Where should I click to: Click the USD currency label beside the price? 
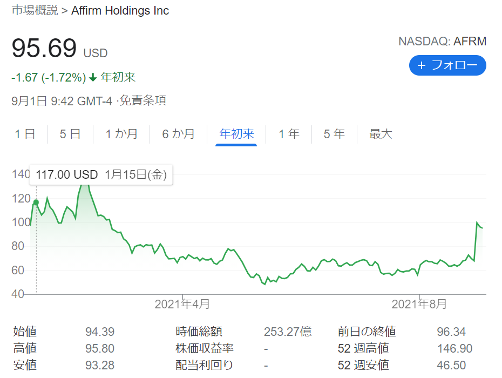tap(96, 53)
